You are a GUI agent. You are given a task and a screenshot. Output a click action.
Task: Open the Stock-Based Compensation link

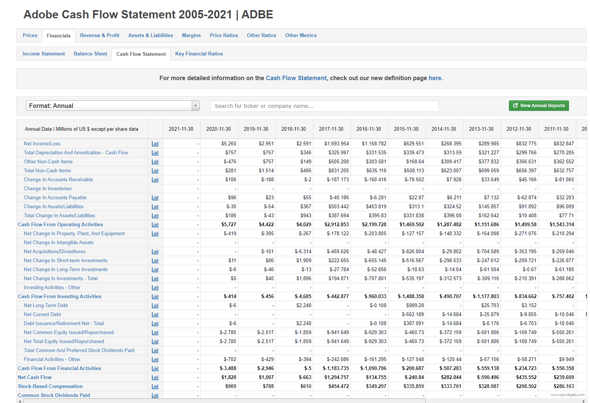(50, 387)
